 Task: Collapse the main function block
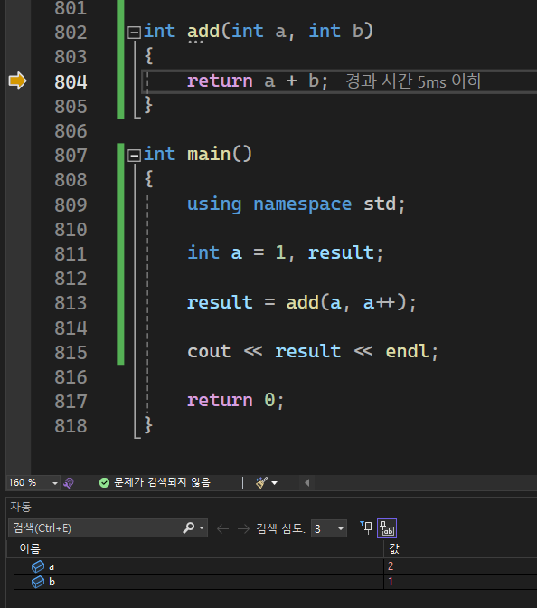(x=134, y=156)
